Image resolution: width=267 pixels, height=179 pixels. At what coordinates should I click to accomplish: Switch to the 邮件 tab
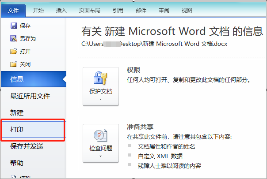point(141,11)
